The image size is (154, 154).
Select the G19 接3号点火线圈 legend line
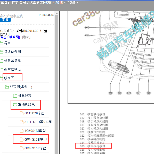point(94,125)
